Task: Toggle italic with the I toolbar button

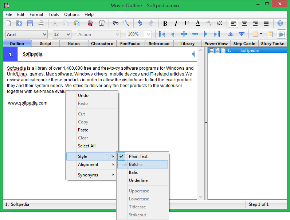Action: click(x=176, y=23)
